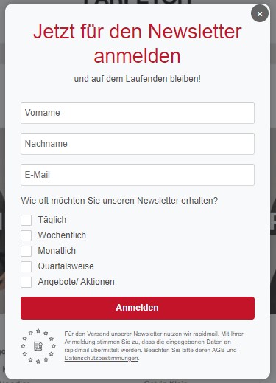
Task: Click the 'Täglich' label text
Action: tap(52, 220)
